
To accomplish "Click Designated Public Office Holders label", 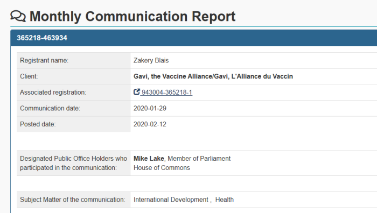I will pyautogui.click(x=73, y=163).
